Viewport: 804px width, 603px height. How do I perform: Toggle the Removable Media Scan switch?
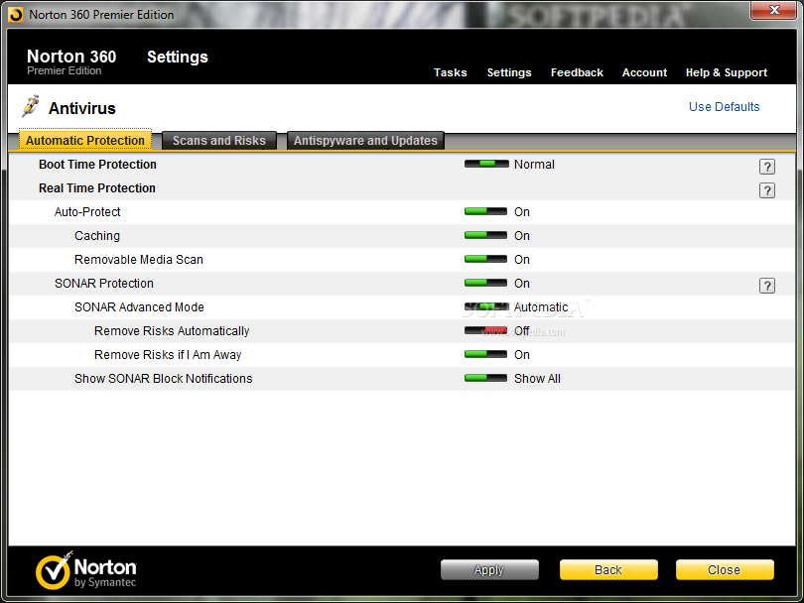(x=485, y=259)
